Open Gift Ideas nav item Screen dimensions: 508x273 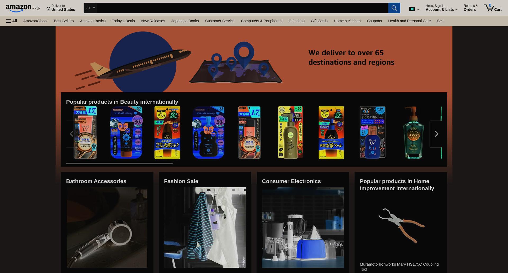(x=296, y=21)
